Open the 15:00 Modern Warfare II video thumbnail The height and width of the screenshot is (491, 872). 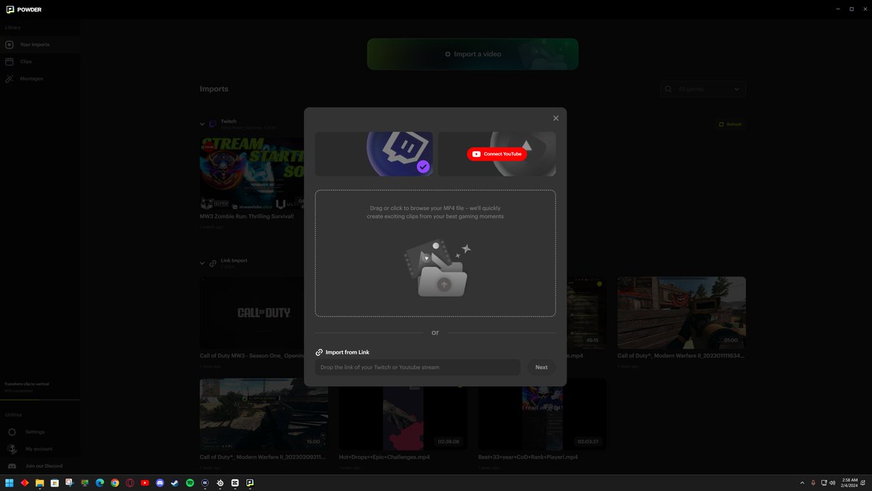coord(264,414)
